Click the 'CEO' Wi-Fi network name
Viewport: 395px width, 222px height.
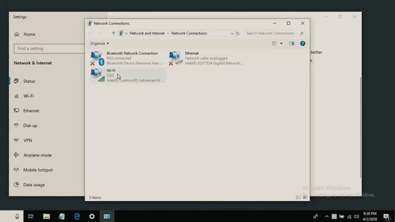[x=110, y=75]
